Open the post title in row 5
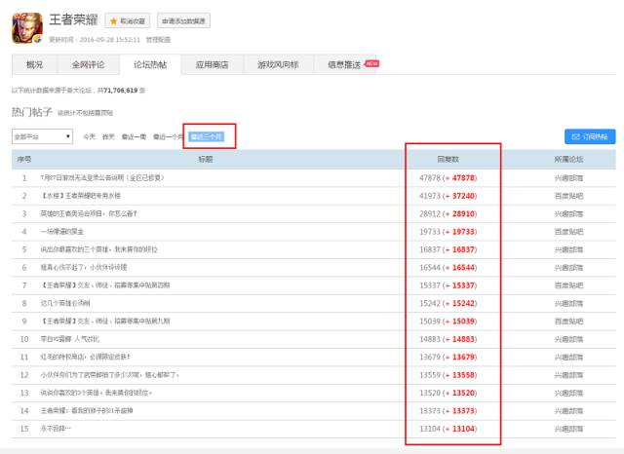The height and width of the screenshot is (454, 624). point(98,249)
